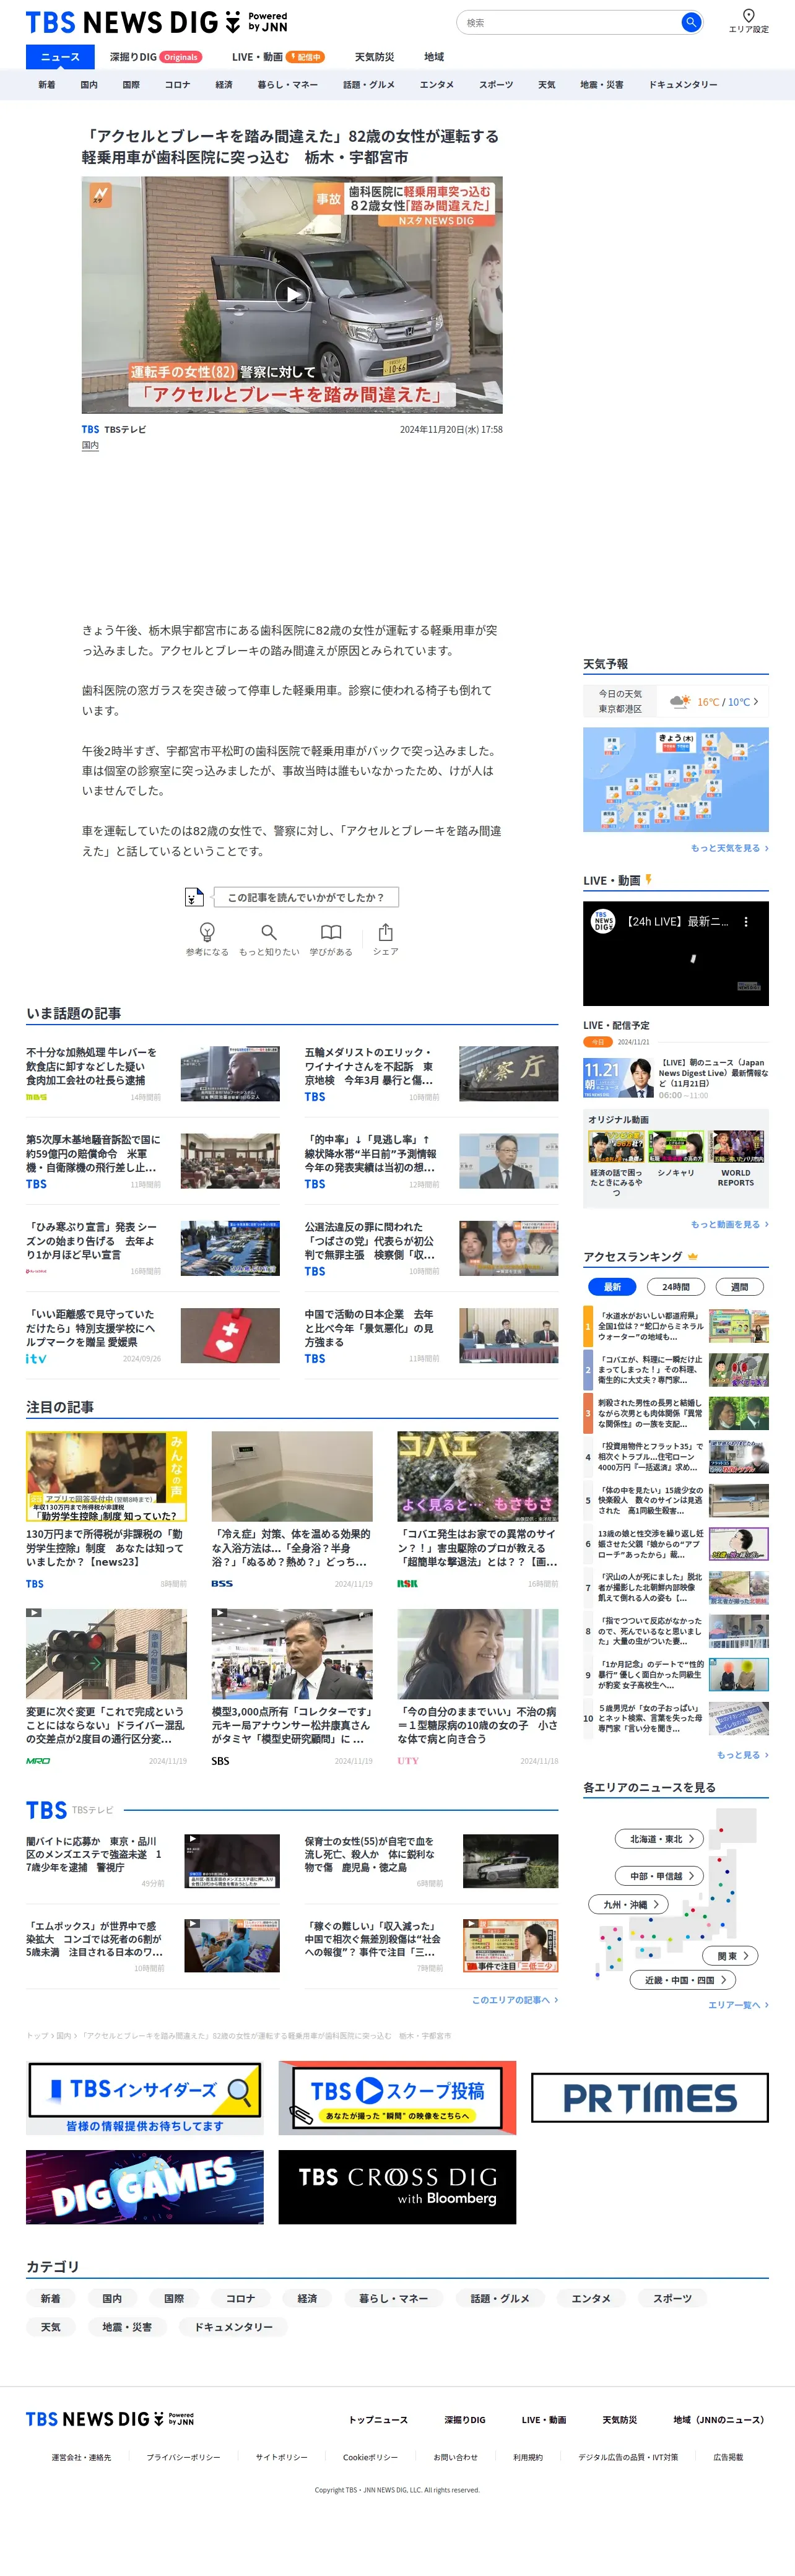Click the TBS NEWS DIG channel avatar in the live player
The width and height of the screenshot is (795, 2576).
click(x=603, y=921)
